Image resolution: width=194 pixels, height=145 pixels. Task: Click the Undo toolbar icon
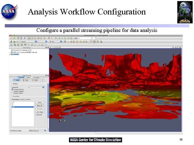(x=49, y=38)
